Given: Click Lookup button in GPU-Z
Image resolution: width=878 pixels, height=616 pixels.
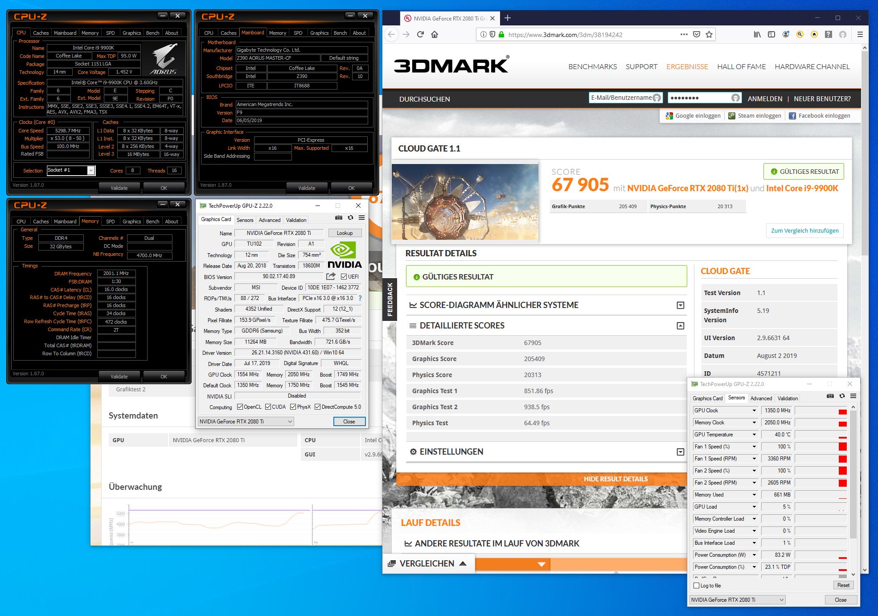Looking at the screenshot, I should [345, 233].
